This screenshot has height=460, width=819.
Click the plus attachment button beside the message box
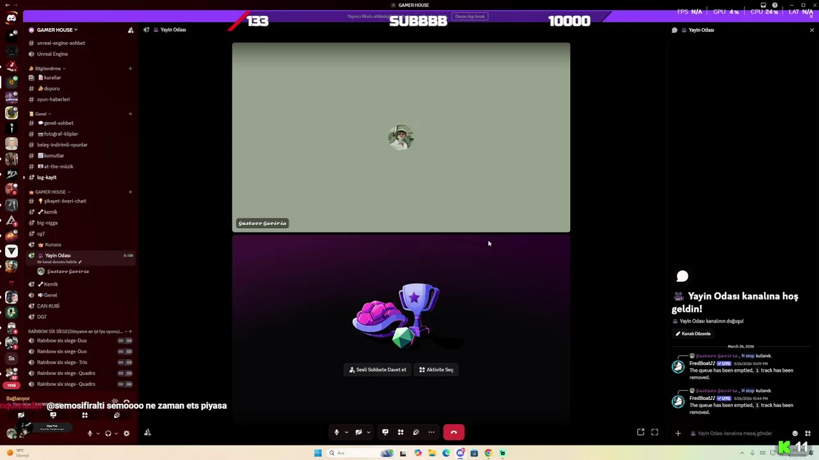[678, 433]
